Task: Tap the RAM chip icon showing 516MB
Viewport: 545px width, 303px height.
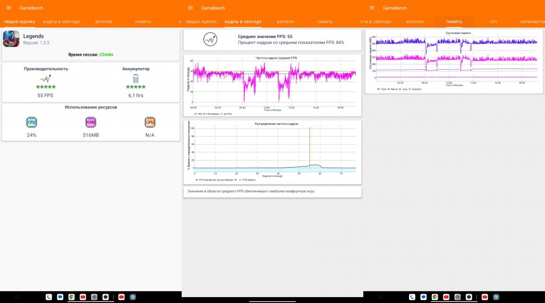Action: point(91,122)
